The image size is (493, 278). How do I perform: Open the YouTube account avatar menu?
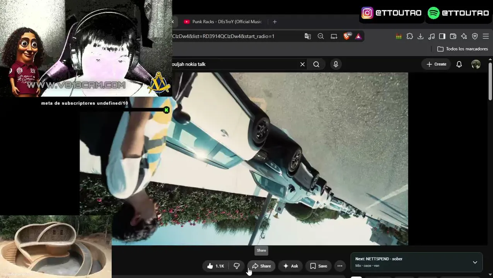coord(476,64)
